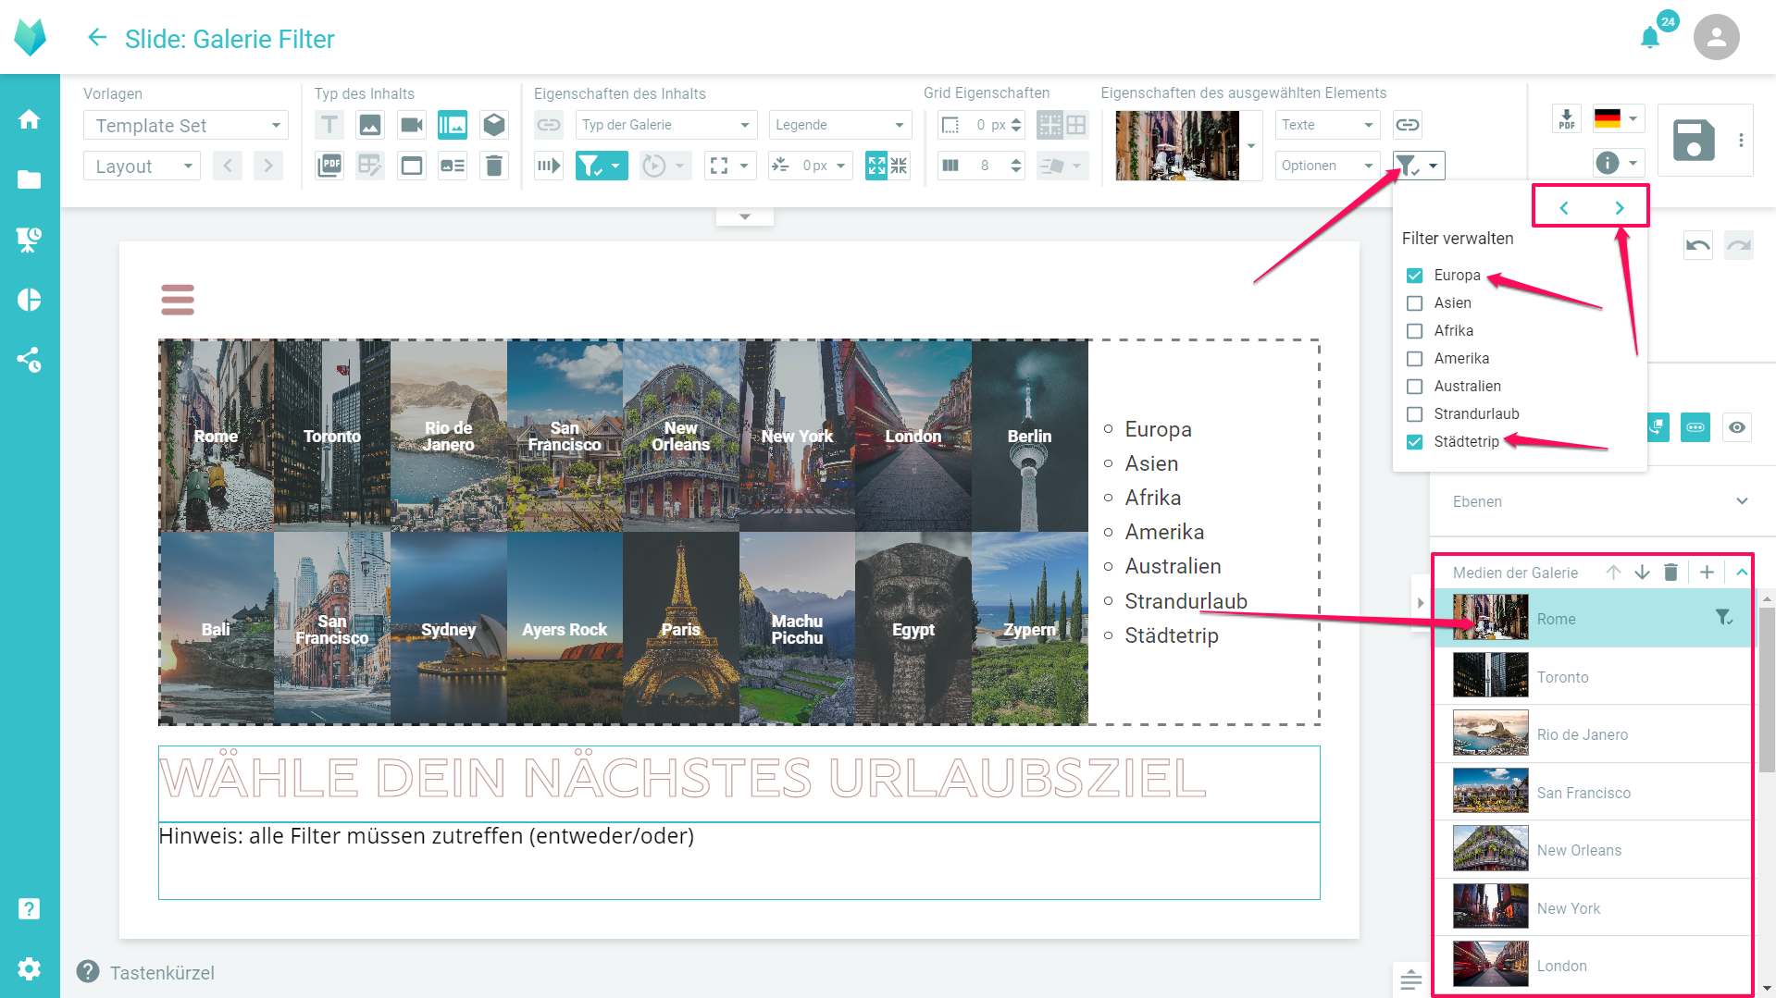
Task: Open the Layout dropdown
Action: pos(142,166)
